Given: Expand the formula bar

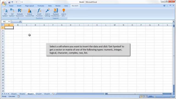Looking at the screenshot, I should [174, 21].
